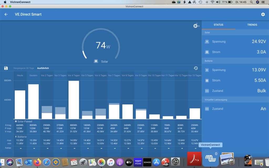The width and height of the screenshot is (269, 168).
Task: Open Safari from the Dock
Action: (46, 162)
